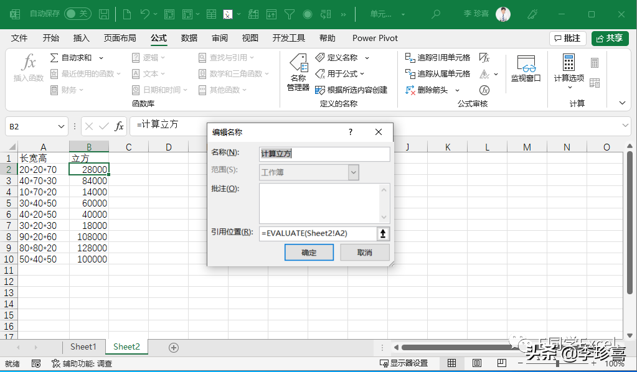Click the 批注 comment textbox in dialog
The height and width of the screenshot is (372, 637).
click(324, 203)
